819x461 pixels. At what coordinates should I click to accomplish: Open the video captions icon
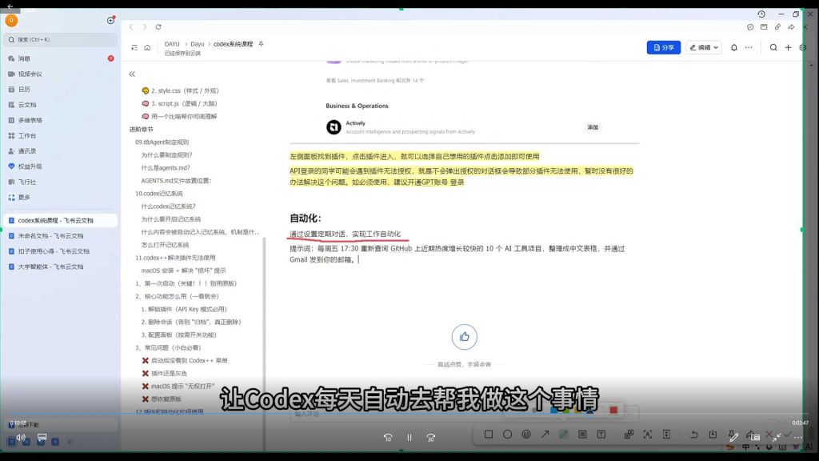click(42, 437)
